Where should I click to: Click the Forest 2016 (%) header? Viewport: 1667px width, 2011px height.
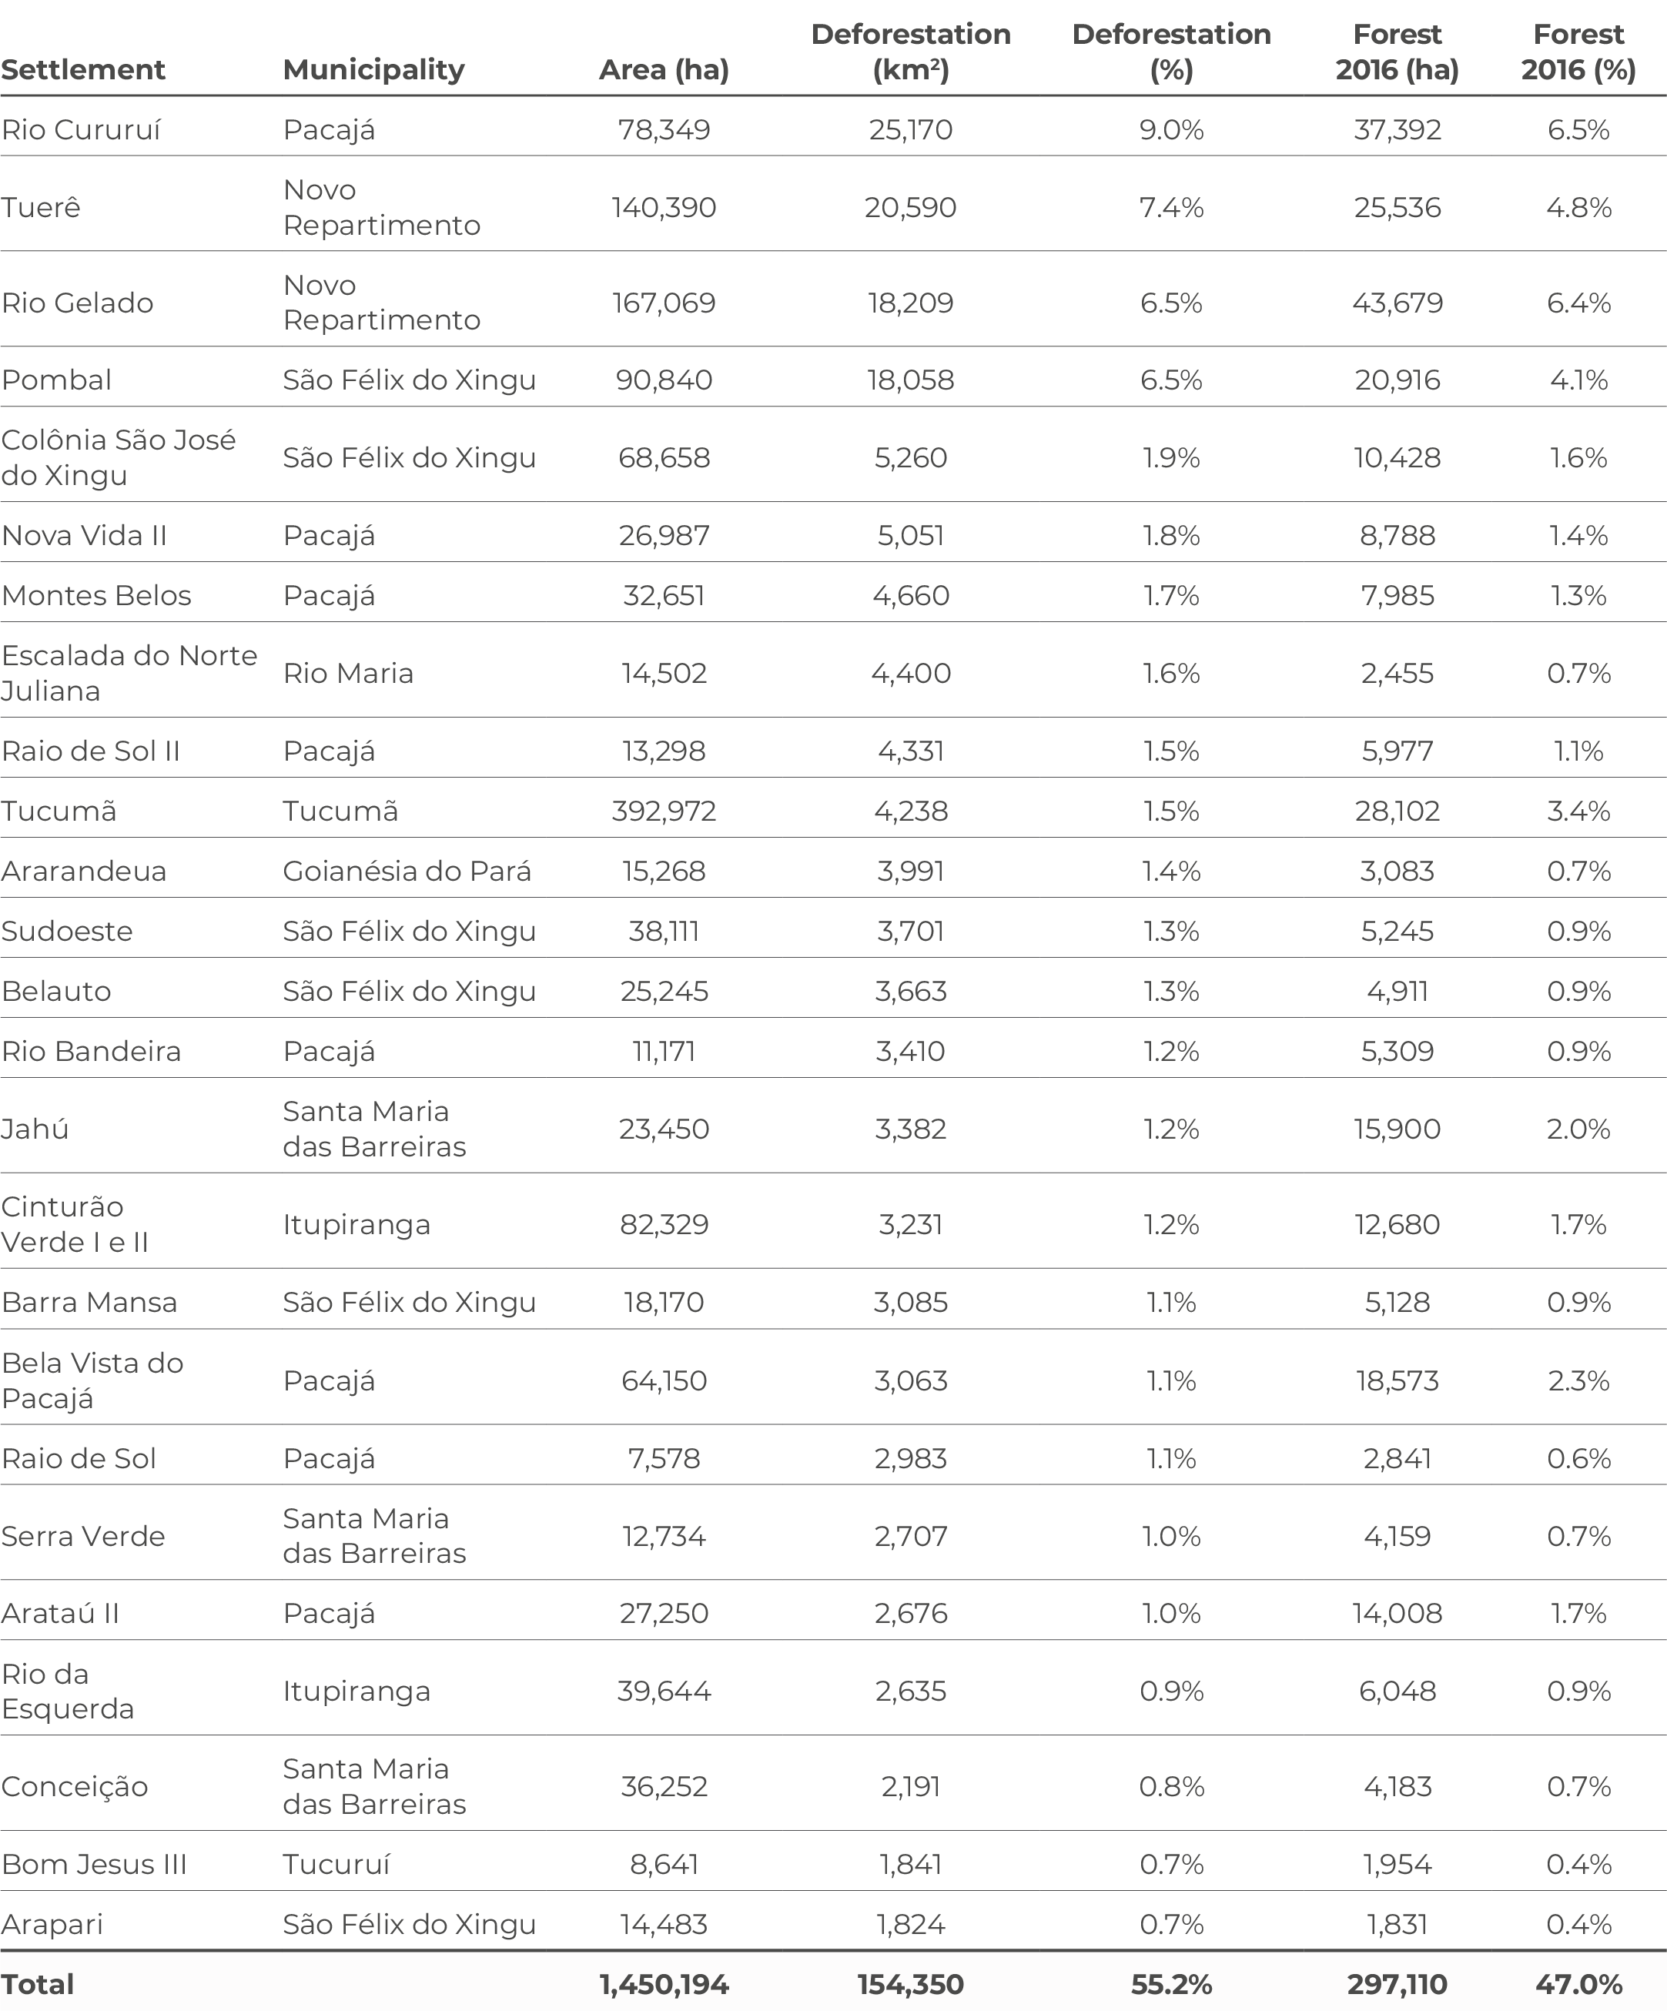[1578, 52]
